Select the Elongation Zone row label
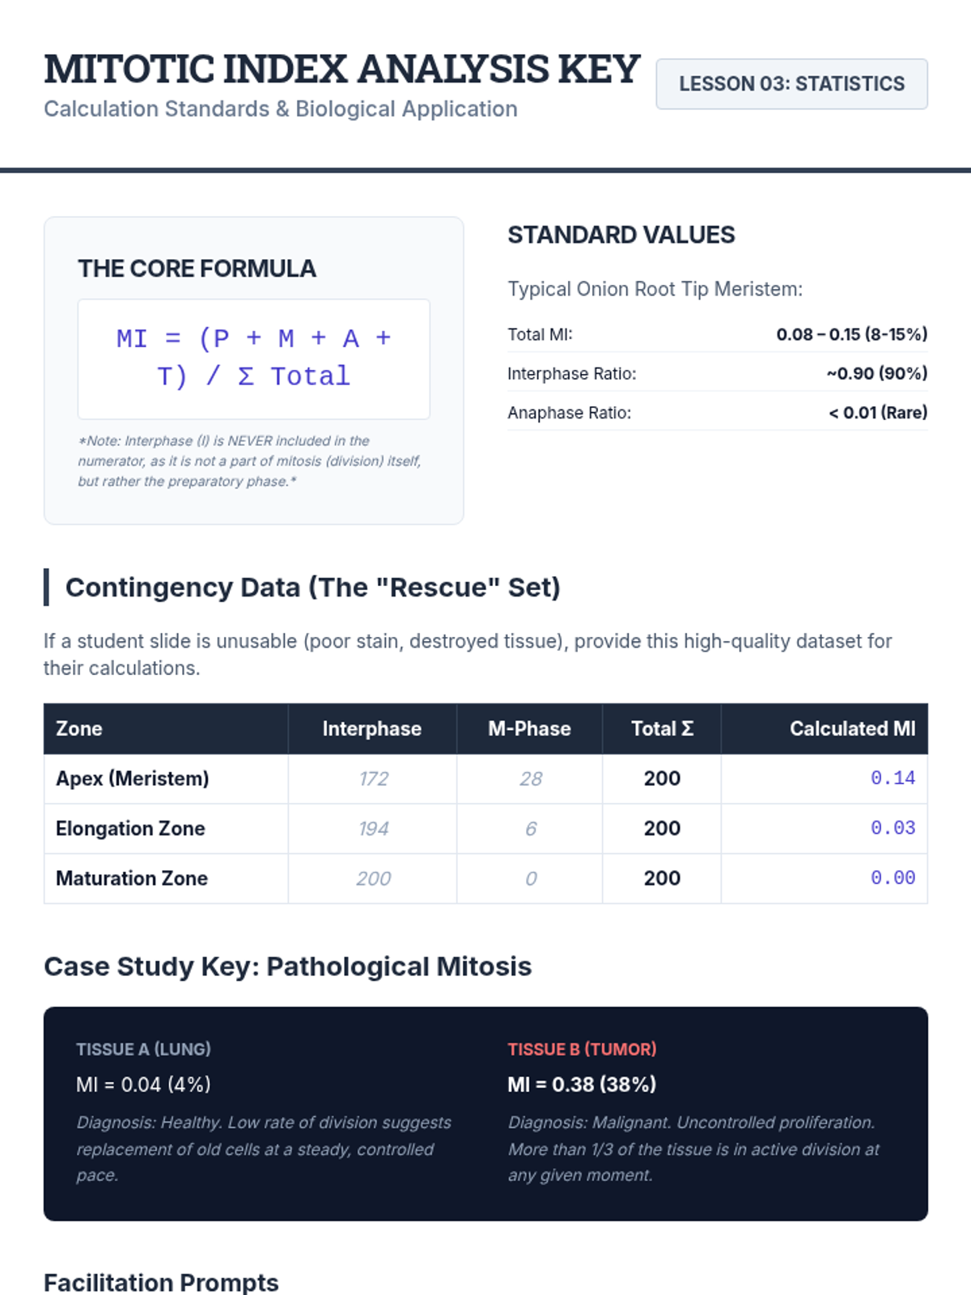Screen dimensions: 971x1295 point(130,829)
